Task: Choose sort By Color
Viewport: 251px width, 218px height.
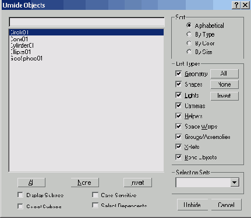Action: click(189, 43)
